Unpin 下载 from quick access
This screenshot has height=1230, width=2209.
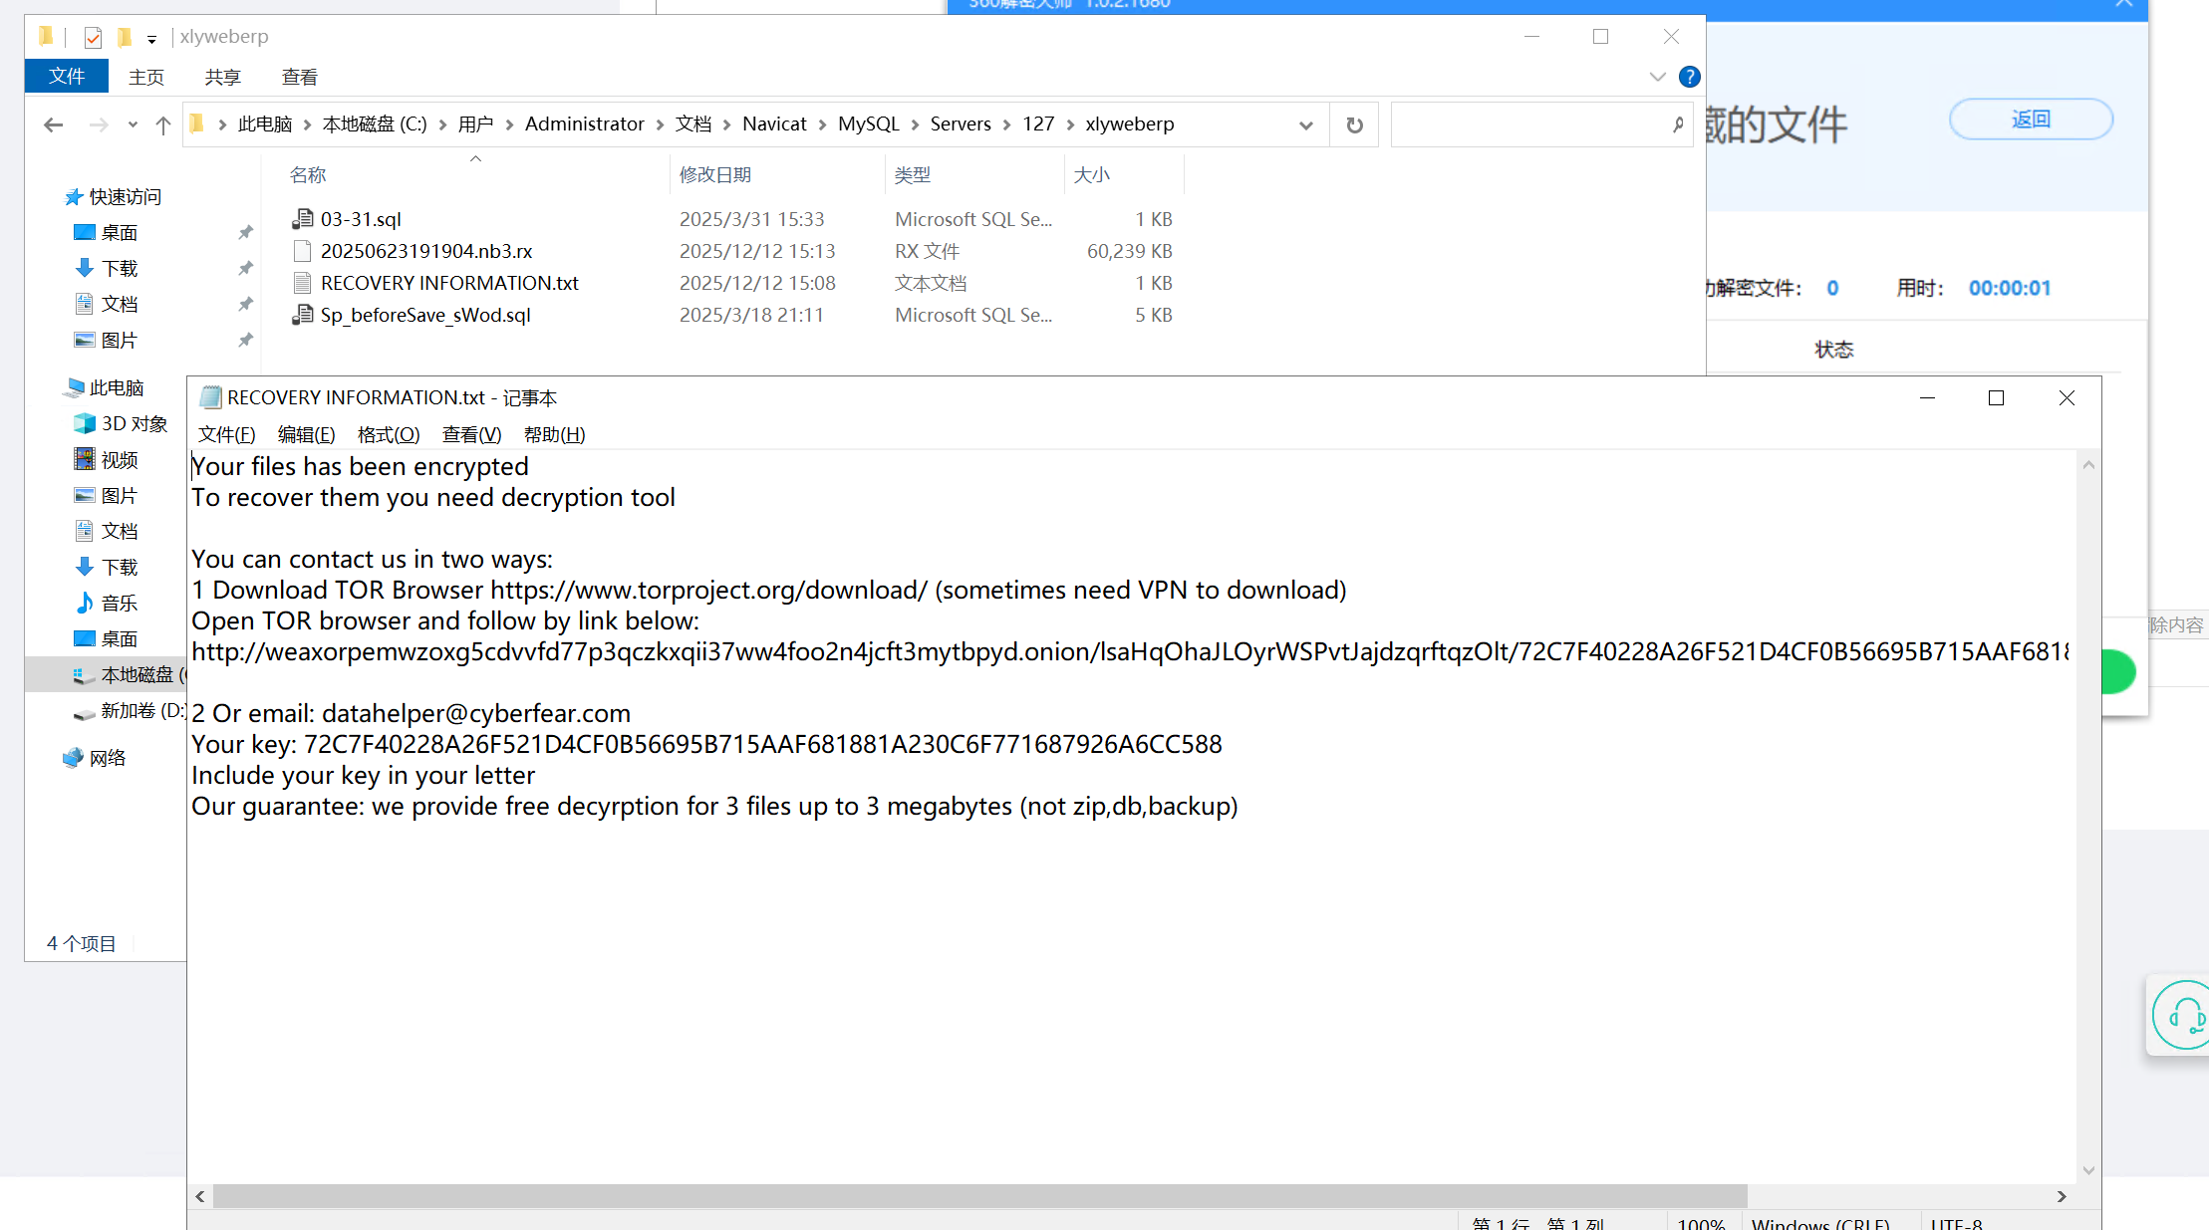[245, 268]
